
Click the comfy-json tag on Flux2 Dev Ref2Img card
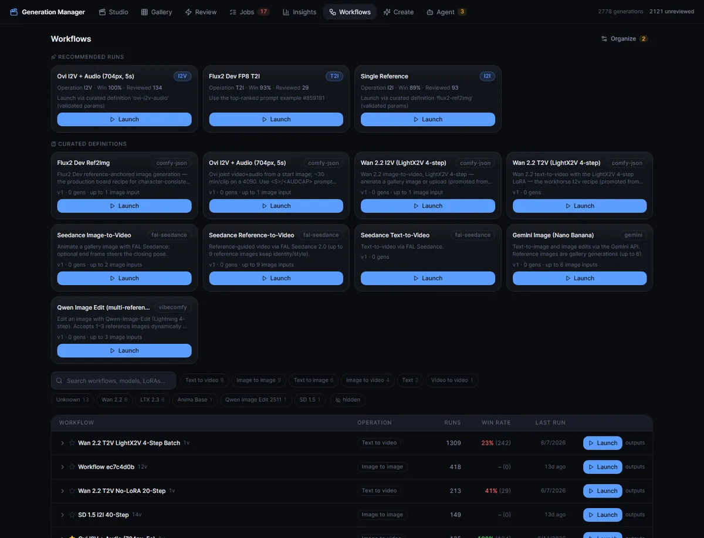(x=172, y=163)
